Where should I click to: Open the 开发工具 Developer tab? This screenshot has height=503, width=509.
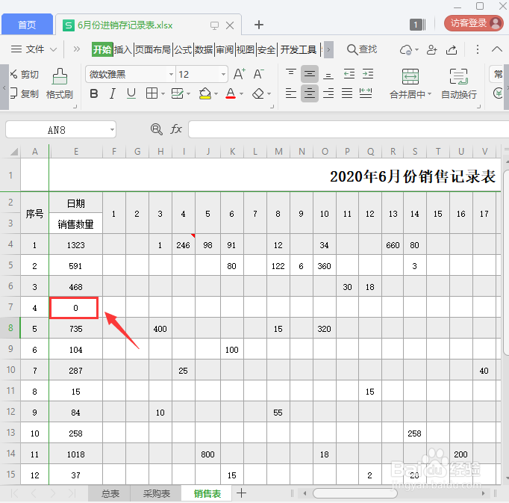click(x=299, y=49)
